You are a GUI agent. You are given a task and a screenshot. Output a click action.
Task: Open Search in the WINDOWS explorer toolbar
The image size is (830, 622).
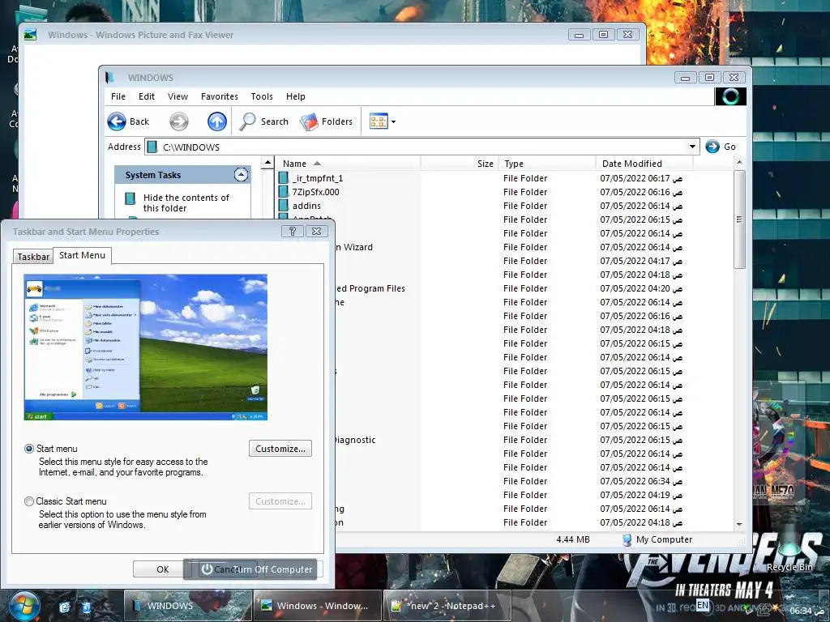click(264, 121)
